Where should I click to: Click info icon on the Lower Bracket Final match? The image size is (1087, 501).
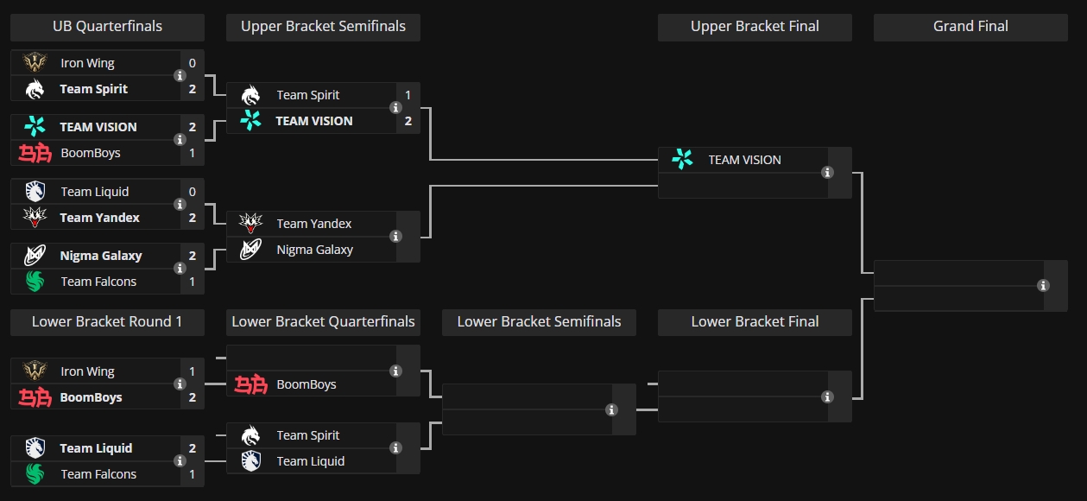(827, 397)
